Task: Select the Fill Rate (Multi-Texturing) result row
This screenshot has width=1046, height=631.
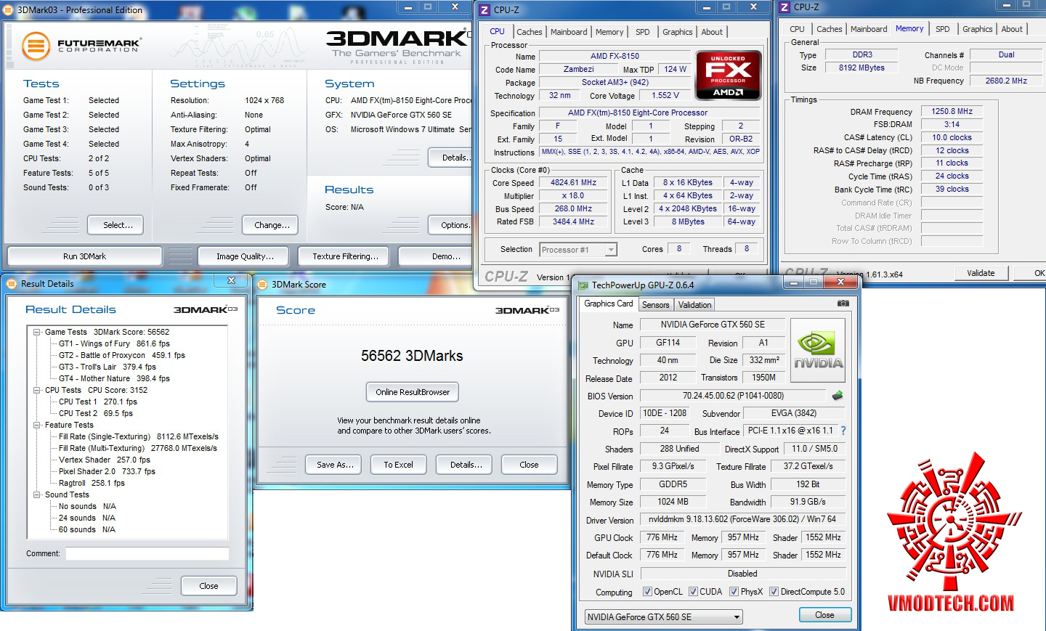Action: point(138,448)
